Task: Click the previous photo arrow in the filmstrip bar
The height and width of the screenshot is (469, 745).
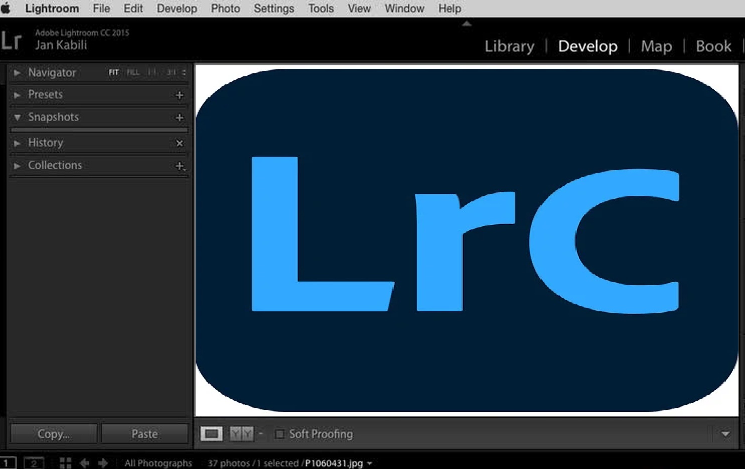Action: [x=84, y=462]
